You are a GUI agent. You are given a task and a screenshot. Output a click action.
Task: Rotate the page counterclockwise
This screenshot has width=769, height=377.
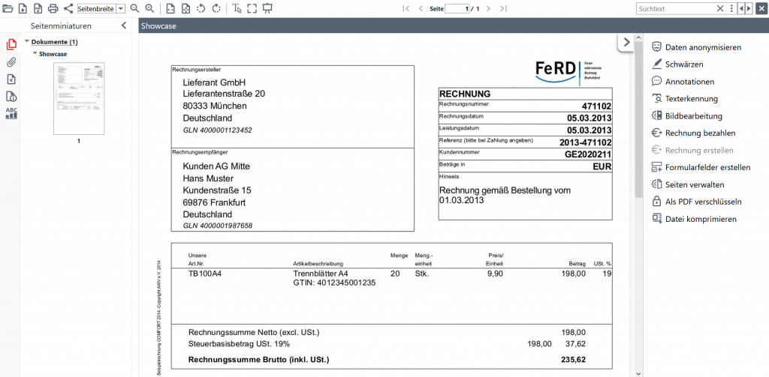tap(201, 8)
